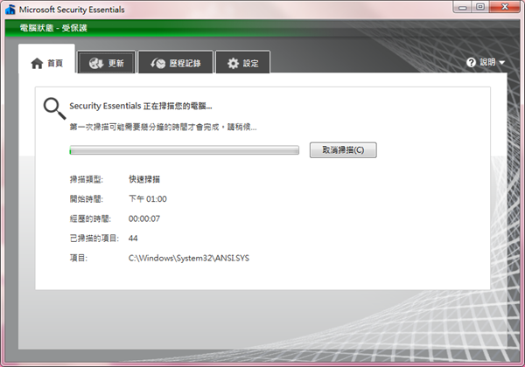Click the path C:\Windows\System32\ANSI.SYS

[189, 258]
